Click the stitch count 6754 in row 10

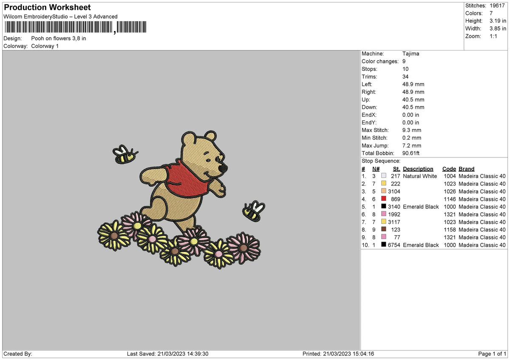[x=394, y=245]
